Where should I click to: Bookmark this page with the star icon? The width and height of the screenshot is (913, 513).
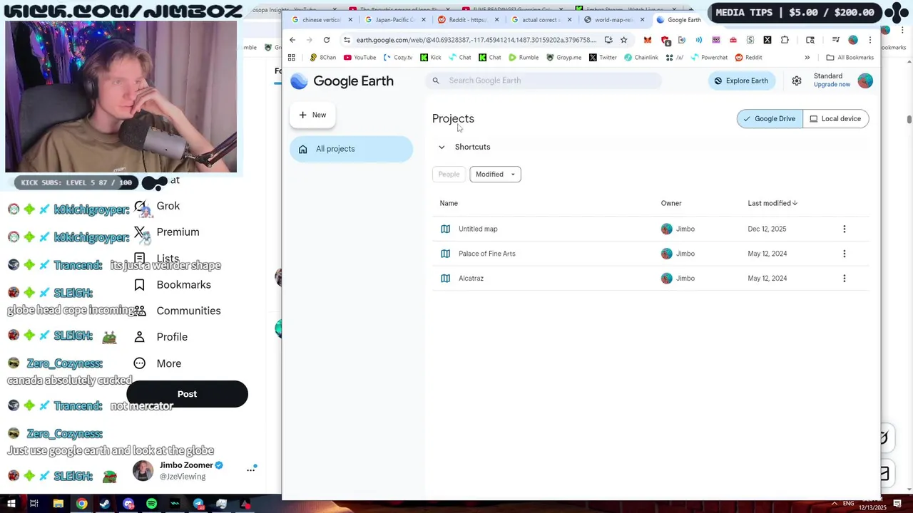point(623,40)
